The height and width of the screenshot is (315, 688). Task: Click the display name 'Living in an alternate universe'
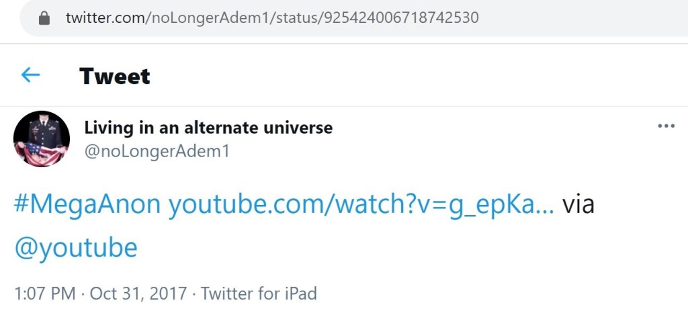click(x=208, y=128)
